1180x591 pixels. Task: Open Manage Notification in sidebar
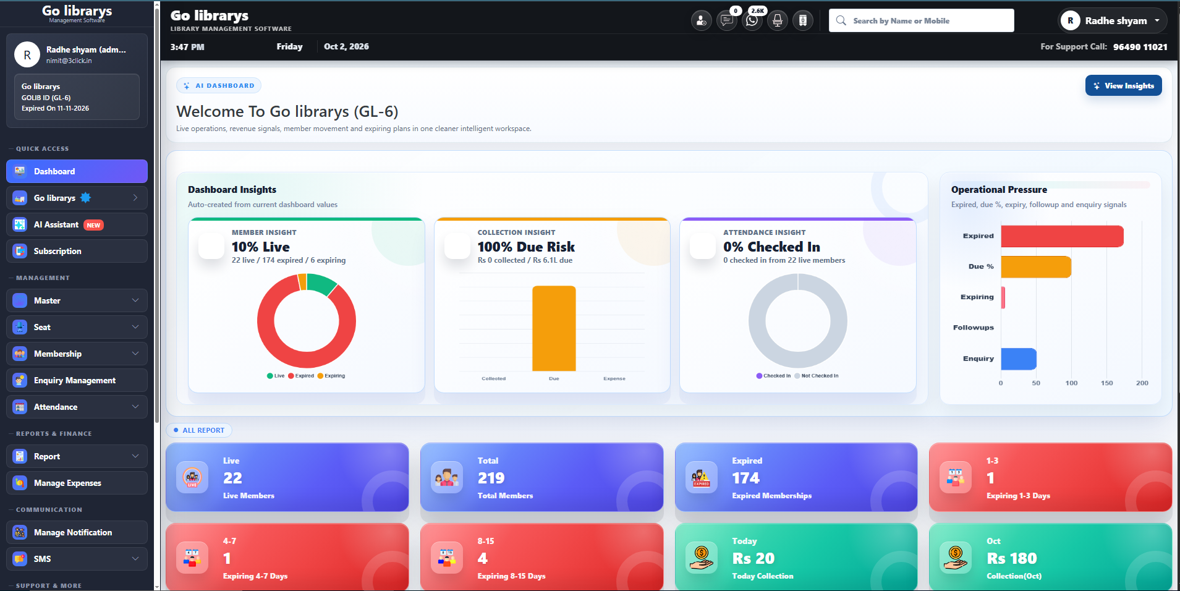point(77,532)
